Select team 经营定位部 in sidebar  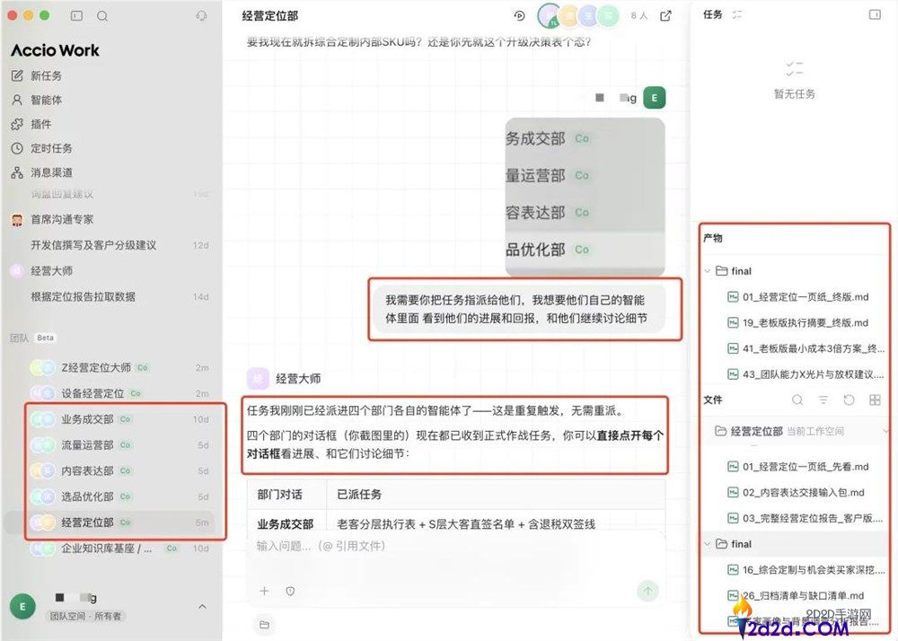[x=111, y=522]
